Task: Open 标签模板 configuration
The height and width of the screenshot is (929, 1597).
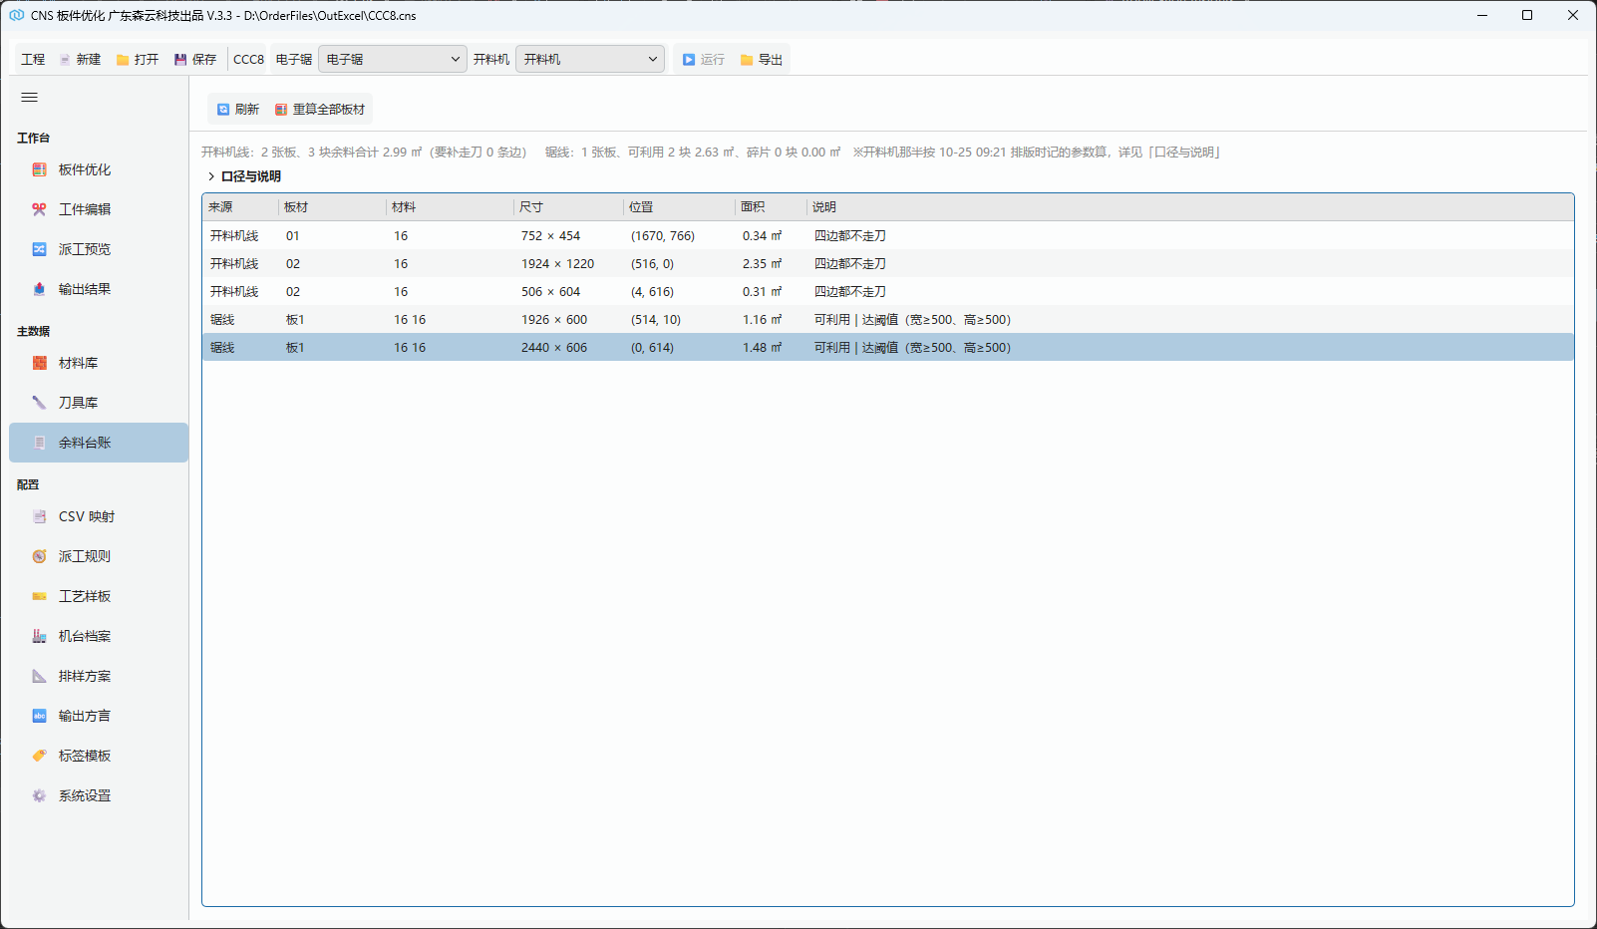Action: click(99, 756)
